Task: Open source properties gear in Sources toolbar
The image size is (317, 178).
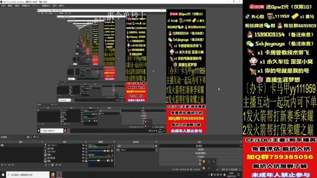Action: (x=53, y=165)
